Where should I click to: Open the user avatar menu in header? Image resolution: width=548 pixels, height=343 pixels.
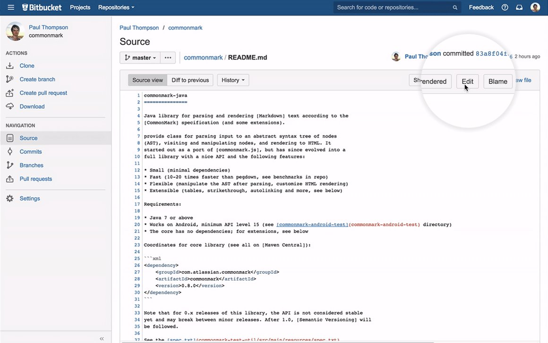pos(535,8)
